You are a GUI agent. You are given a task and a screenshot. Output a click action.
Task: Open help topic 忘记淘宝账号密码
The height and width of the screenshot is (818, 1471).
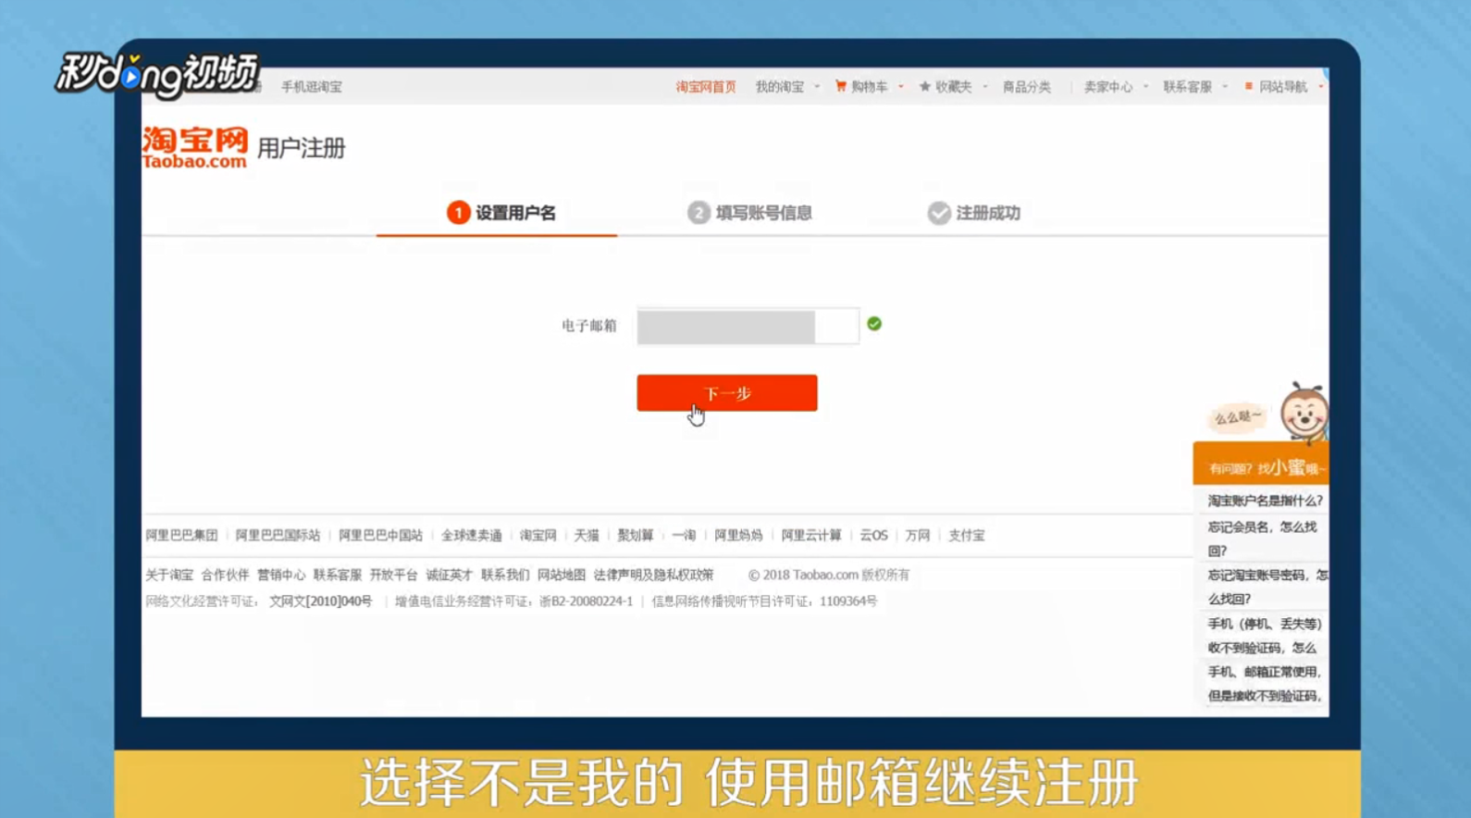click(1267, 587)
